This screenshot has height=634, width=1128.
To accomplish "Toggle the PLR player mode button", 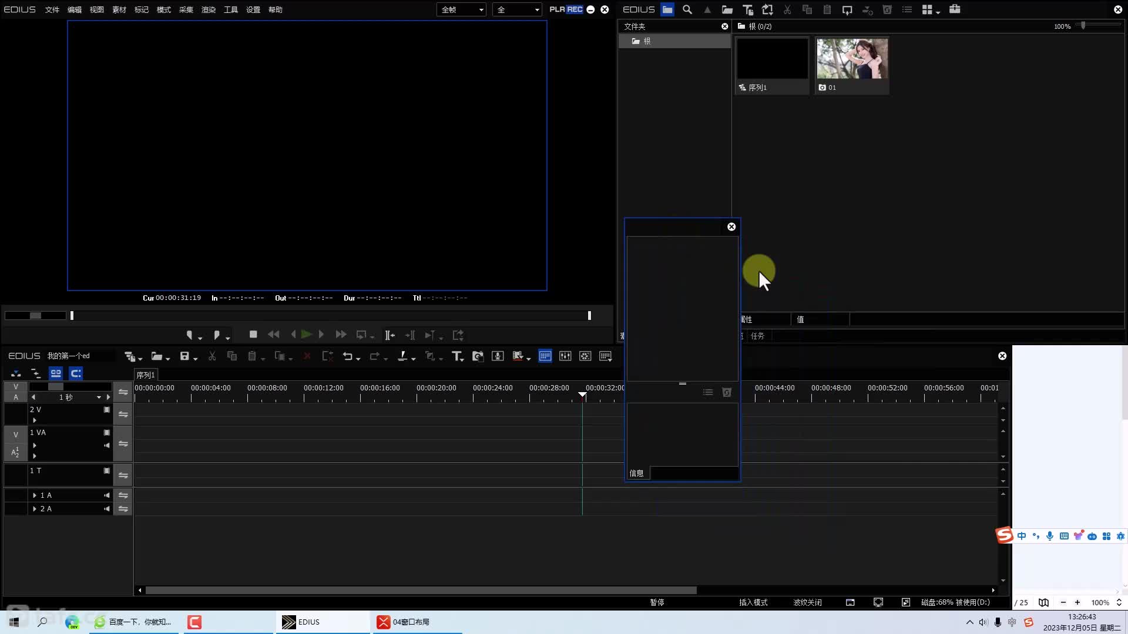I will (557, 9).
